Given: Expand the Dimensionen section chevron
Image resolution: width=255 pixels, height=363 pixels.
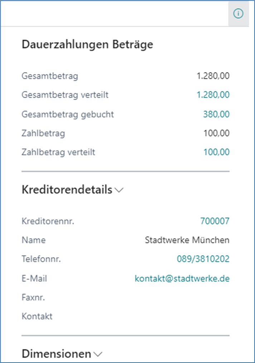Looking at the screenshot, I should coord(97,354).
